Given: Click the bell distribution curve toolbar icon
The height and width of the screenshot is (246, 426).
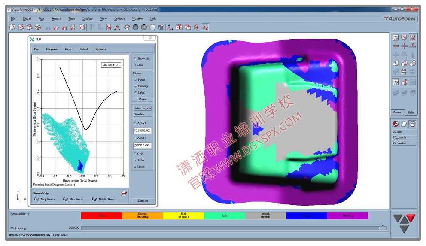Looking at the screenshot, I should click(x=117, y=27).
